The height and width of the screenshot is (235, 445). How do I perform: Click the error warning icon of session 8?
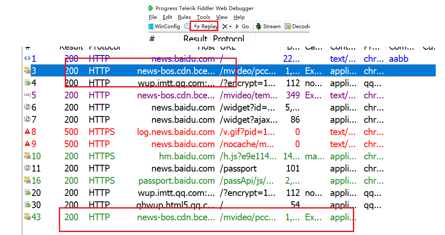27,132
